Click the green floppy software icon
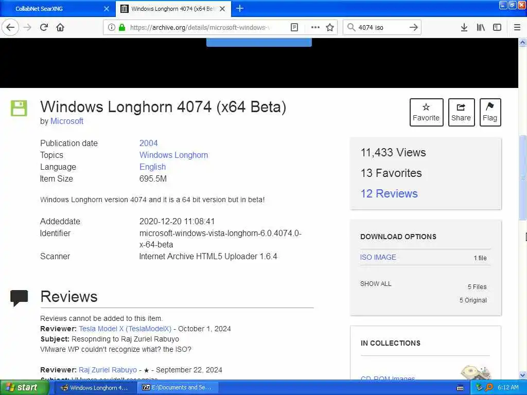The image size is (527, 395). click(x=19, y=108)
